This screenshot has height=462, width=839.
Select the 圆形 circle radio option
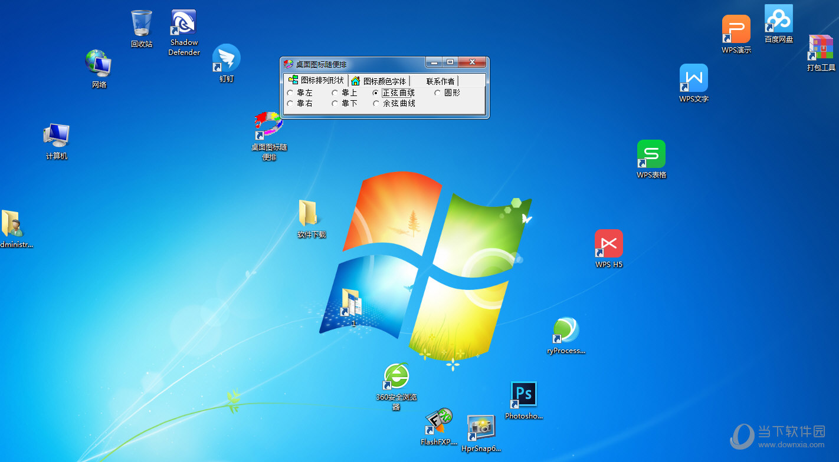pos(447,93)
